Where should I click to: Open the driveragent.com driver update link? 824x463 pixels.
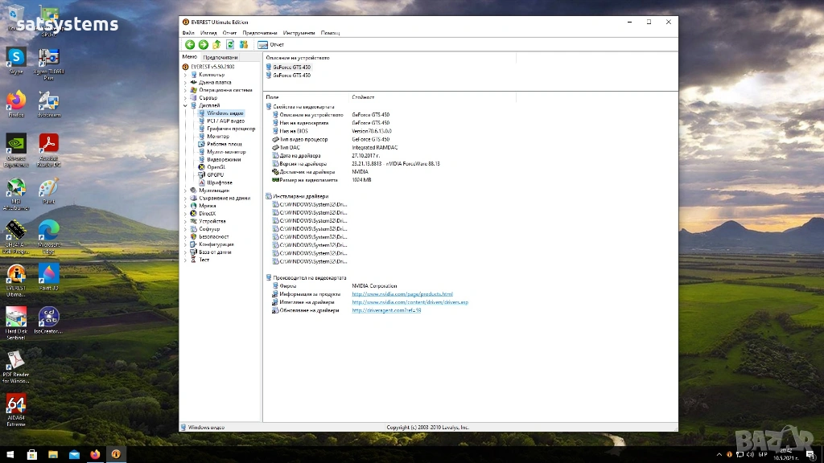click(386, 310)
